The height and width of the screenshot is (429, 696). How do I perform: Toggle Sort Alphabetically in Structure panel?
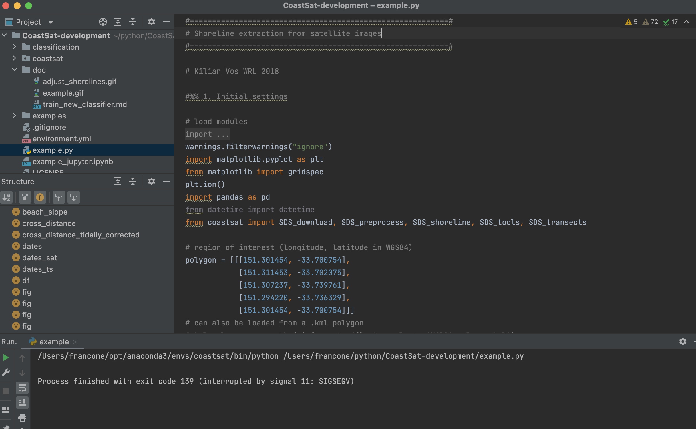(6, 197)
